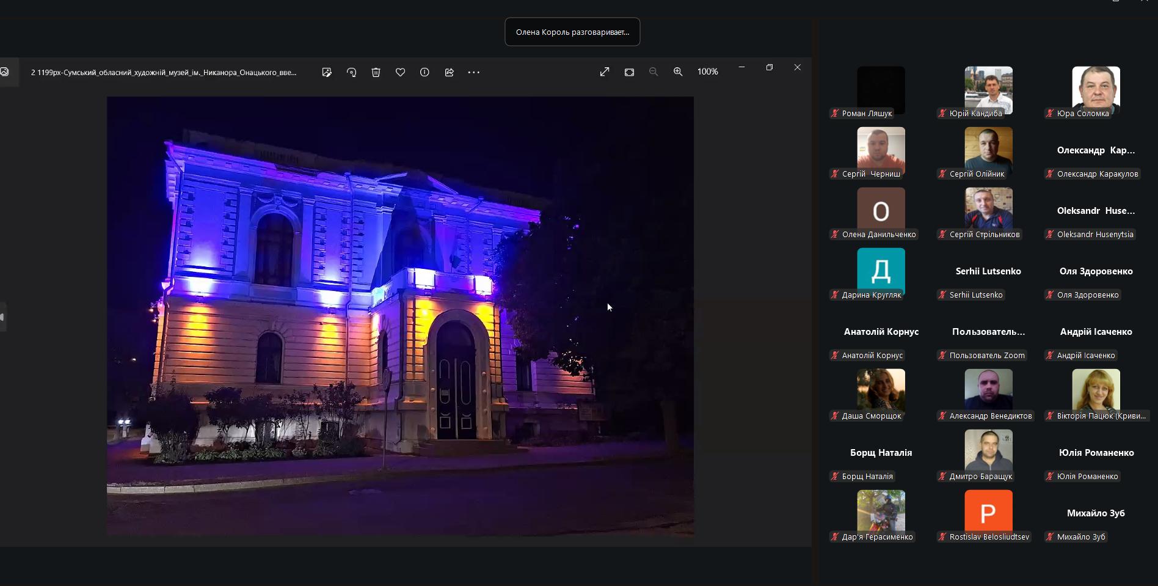
Task: Toggle zoom to fit icon
Action: pos(629,72)
